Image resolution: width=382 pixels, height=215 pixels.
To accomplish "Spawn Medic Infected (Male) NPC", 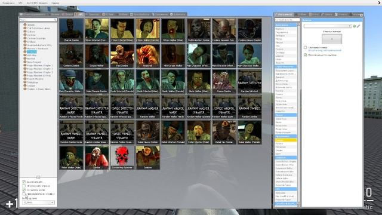I will [x=147, y=81].
